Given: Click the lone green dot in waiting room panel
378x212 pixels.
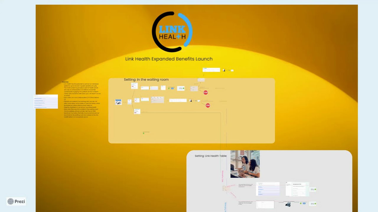Looking at the screenshot, I should pyautogui.click(x=144, y=133).
